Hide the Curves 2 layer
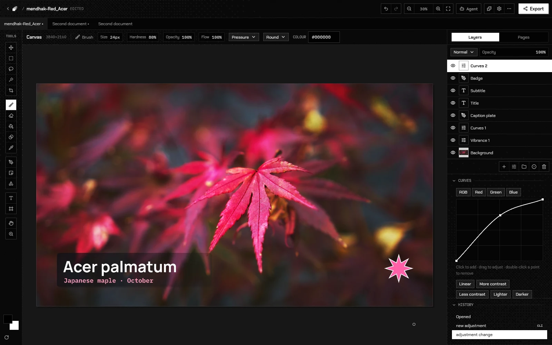The width and height of the screenshot is (552, 345). point(453,66)
